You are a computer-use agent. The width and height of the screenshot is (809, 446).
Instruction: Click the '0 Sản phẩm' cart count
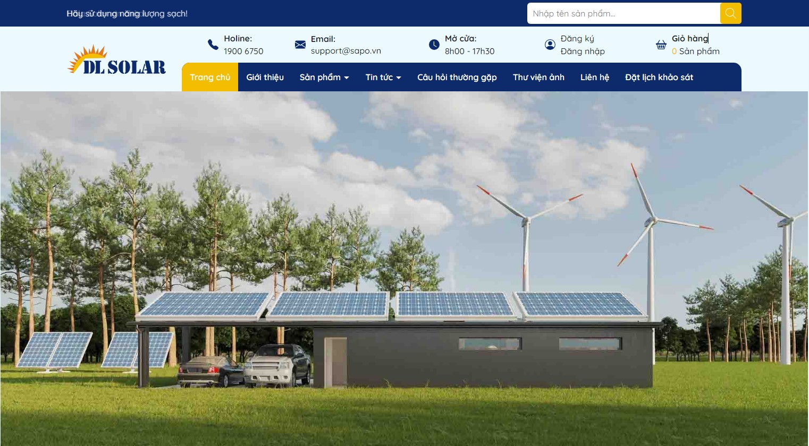(696, 51)
